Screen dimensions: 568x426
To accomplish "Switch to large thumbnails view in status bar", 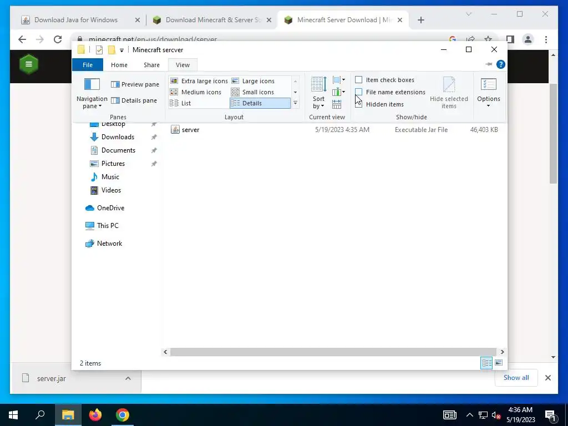I will pos(499,363).
